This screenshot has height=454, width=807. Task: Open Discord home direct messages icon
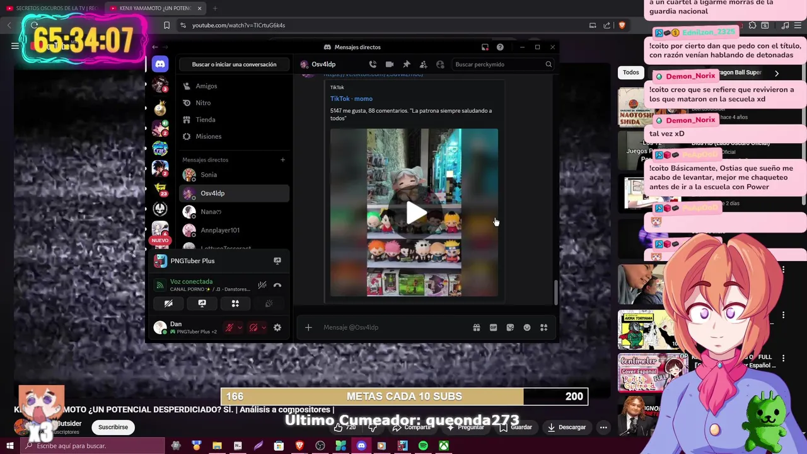coord(160,64)
